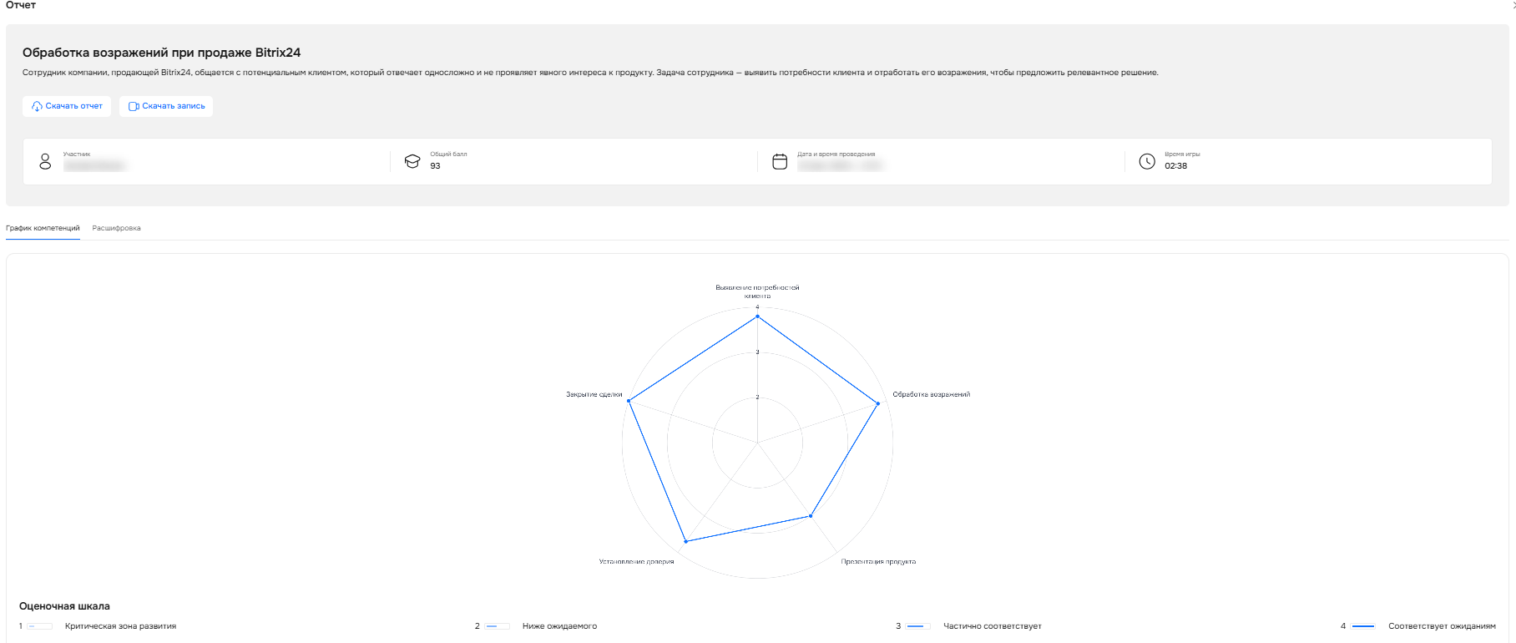
Task: Click the overall score value 93
Action: pyautogui.click(x=435, y=166)
